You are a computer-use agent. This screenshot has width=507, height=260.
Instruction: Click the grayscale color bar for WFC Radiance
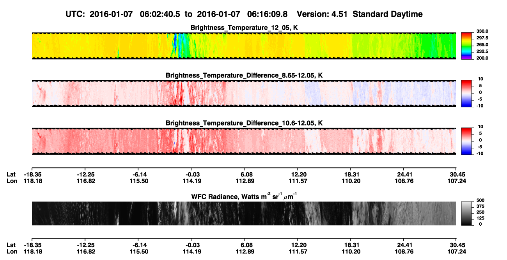pos(466,213)
